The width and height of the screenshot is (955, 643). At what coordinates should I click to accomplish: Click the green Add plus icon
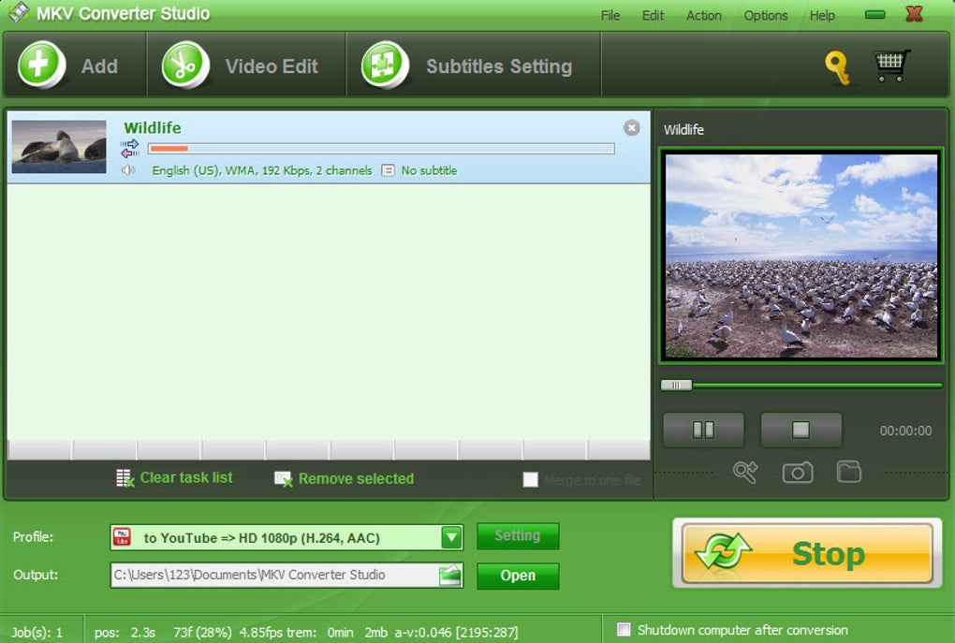tap(41, 65)
